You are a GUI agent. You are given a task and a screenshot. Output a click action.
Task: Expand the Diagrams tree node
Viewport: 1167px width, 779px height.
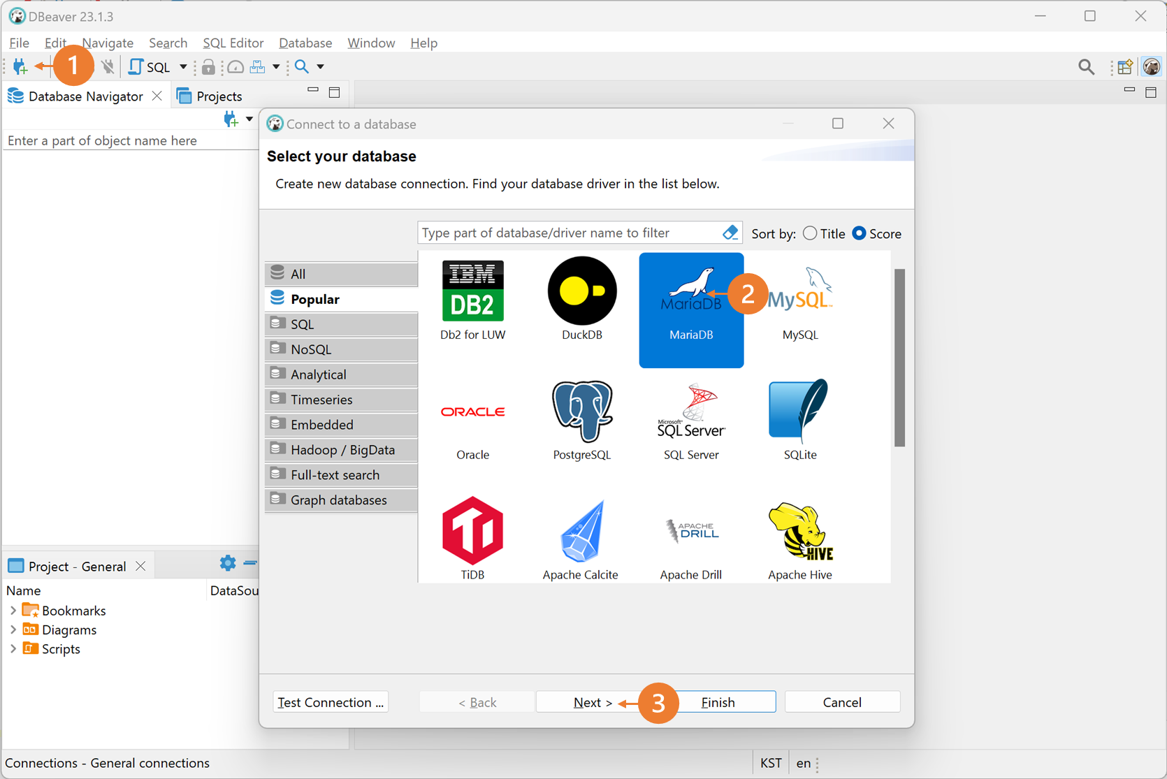click(x=13, y=629)
